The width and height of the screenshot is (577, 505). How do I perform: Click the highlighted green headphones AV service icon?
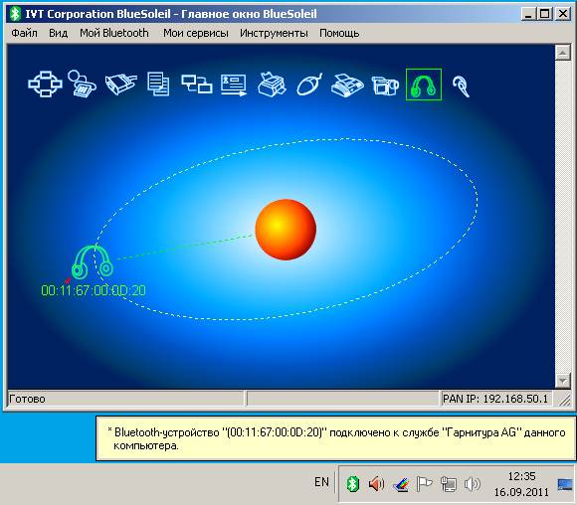pos(424,84)
